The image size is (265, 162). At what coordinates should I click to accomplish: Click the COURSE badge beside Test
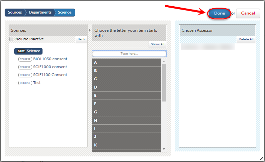click(25, 83)
